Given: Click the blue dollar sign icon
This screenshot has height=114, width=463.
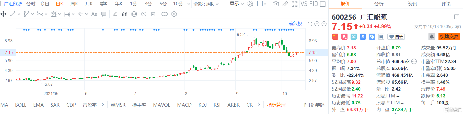Looking at the screenshot, I should (x=363, y=37).
